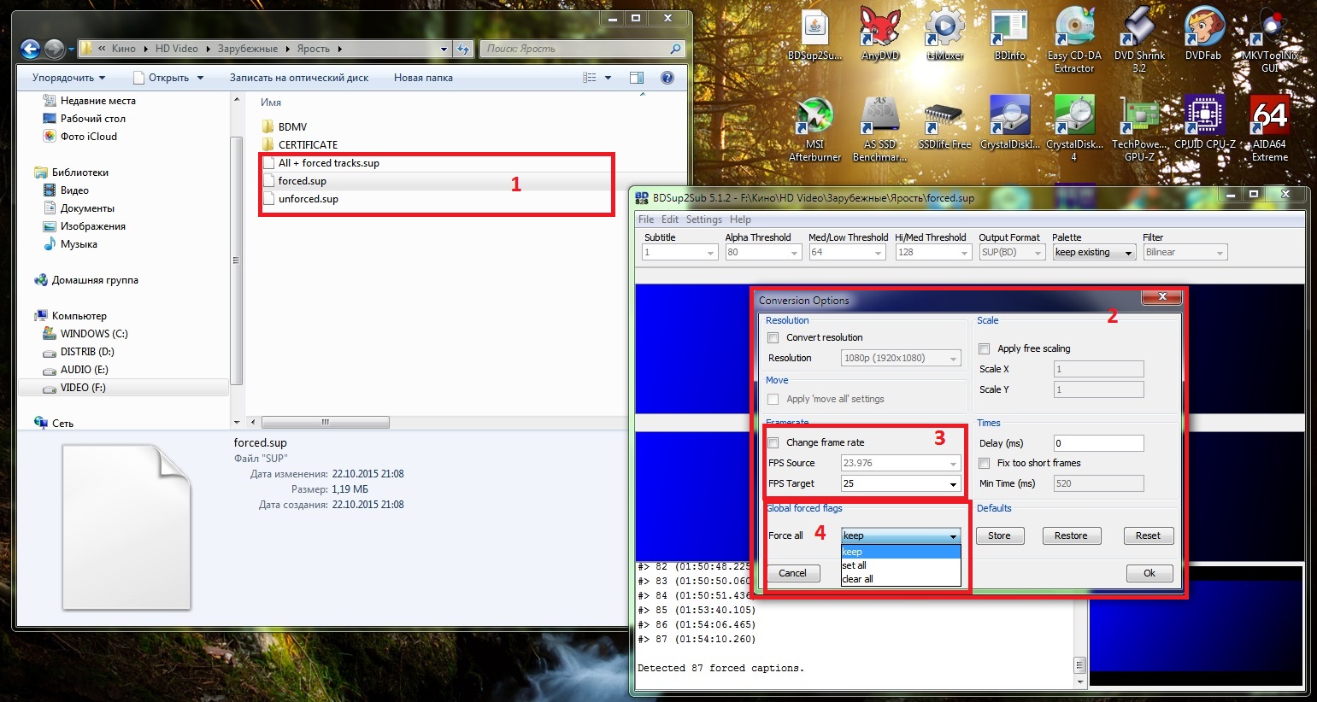The image size is (1317, 702).
Task: Open TechPowerUp GPU-Z shortcut
Action: 1138,128
